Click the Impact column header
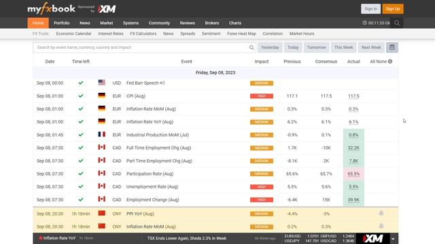 click(261, 62)
